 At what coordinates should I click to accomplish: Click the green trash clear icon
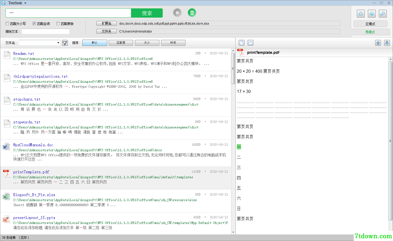[x=192, y=13]
